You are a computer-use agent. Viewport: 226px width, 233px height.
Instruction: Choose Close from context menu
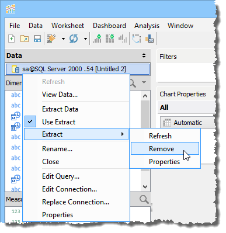pos(76,162)
